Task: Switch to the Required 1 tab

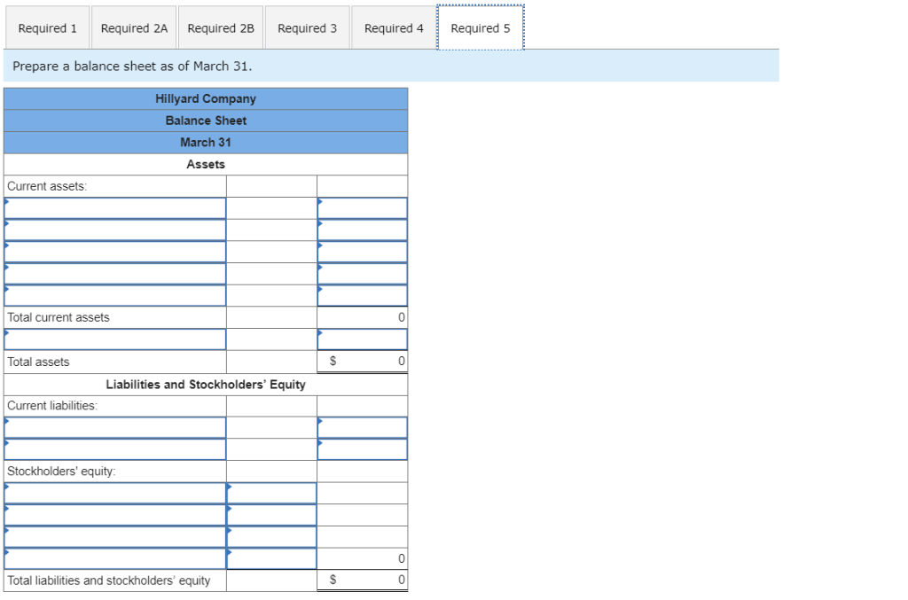Action: tap(47, 27)
